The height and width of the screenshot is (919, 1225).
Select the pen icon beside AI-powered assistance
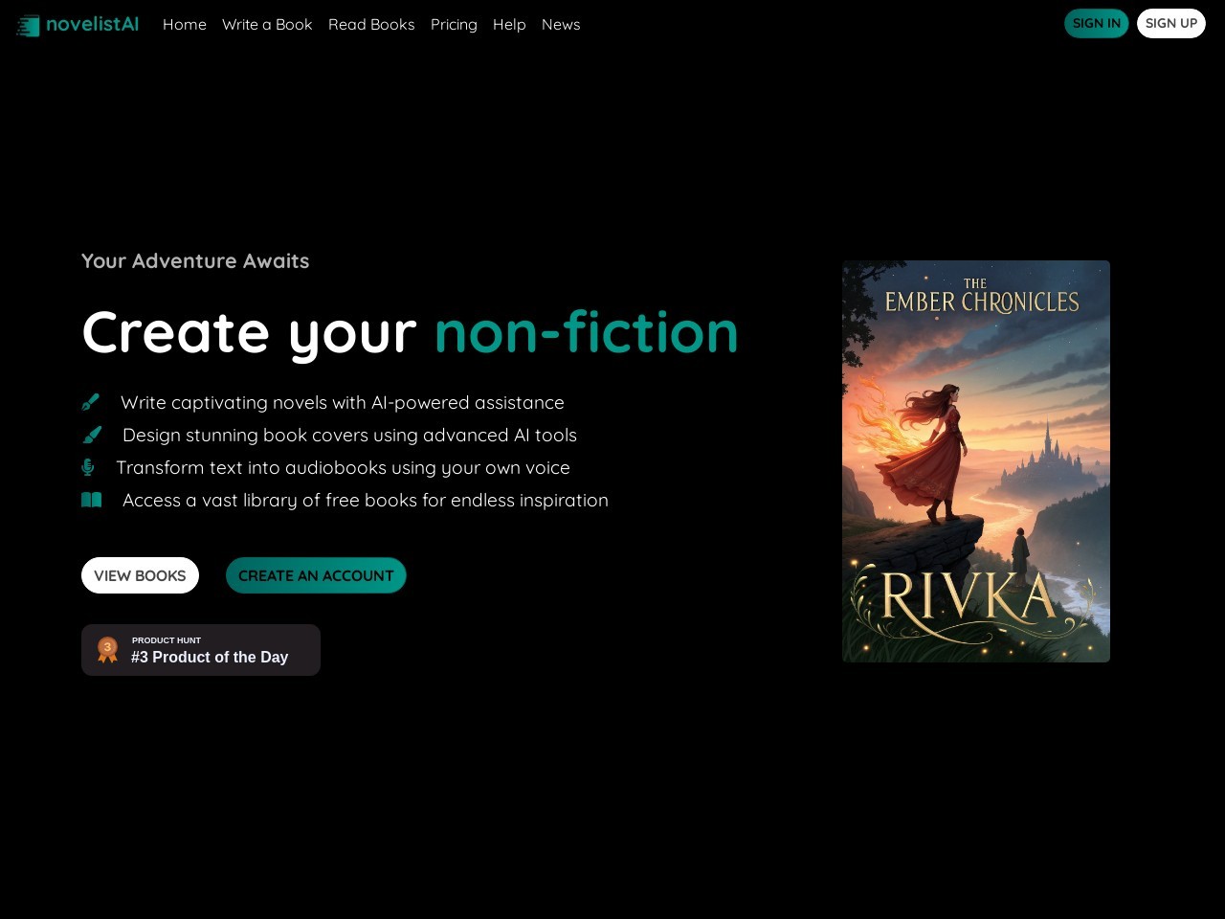91,402
